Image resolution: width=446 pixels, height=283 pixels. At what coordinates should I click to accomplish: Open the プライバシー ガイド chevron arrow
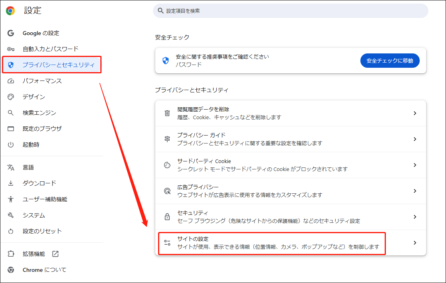point(415,139)
